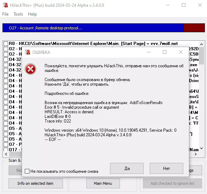Maximize the HiJackThis main window
This screenshot has height=194, width=207.
[184, 5]
